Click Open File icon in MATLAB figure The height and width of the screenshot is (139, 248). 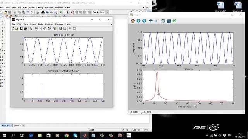click(x=17, y=29)
